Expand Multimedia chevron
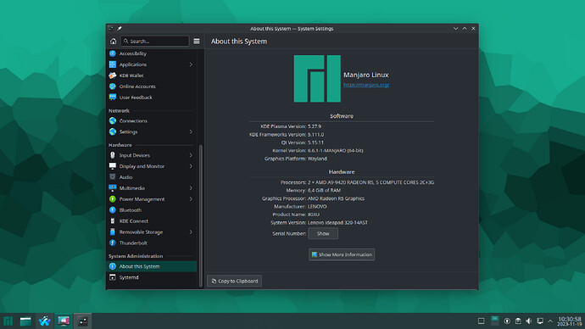This screenshot has height=329, width=585. tap(191, 188)
